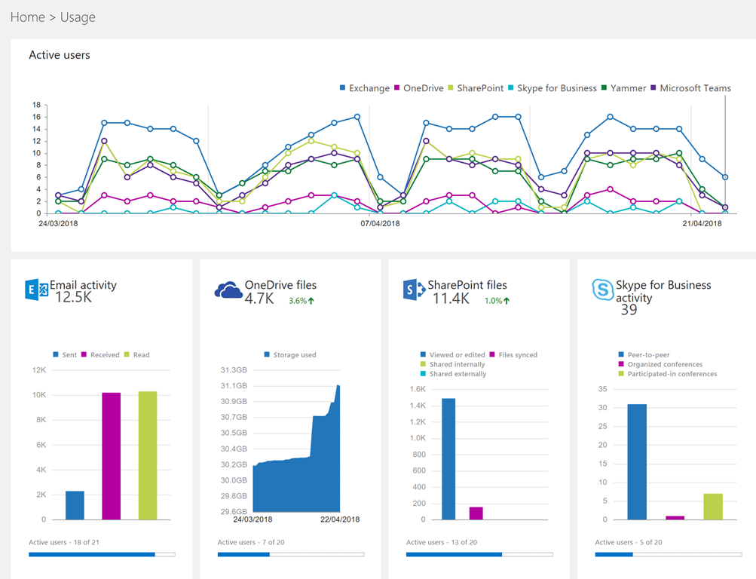Click 'Active users - 18 of 21' text
The image size is (756, 579).
[x=63, y=542]
